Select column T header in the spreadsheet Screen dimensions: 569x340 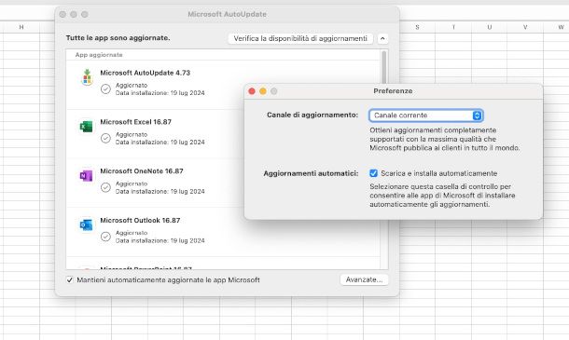453,27
